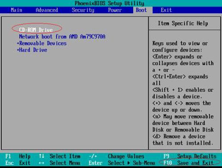Select CD-ROM Drive boot entry
This screenshot has width=222, height=168.
36,30
